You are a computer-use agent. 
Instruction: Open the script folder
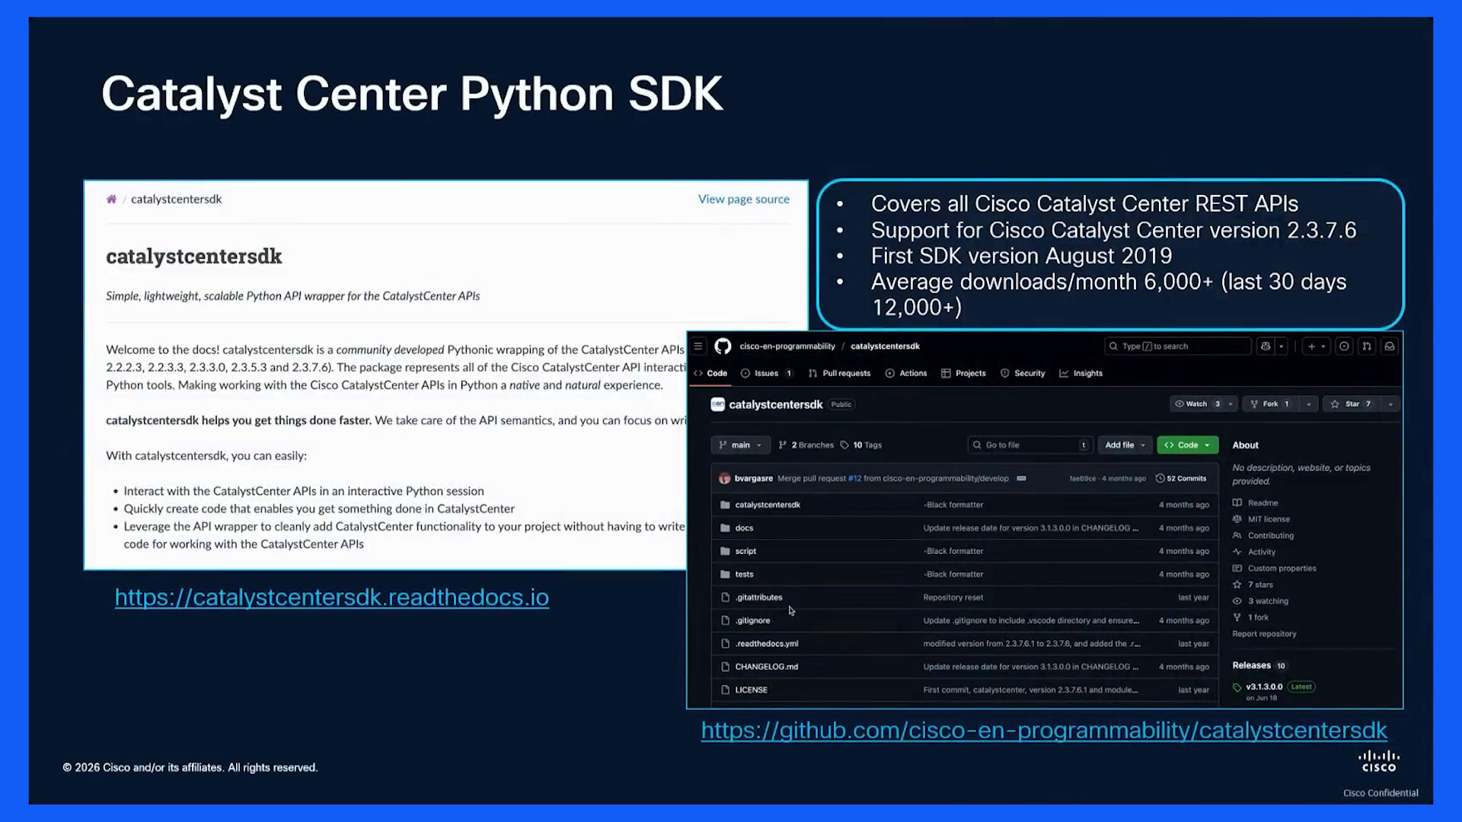pyautogui.click(x=745, y=551)
